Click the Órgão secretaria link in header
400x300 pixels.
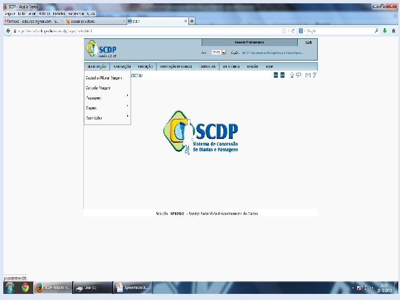coord(272,53)
